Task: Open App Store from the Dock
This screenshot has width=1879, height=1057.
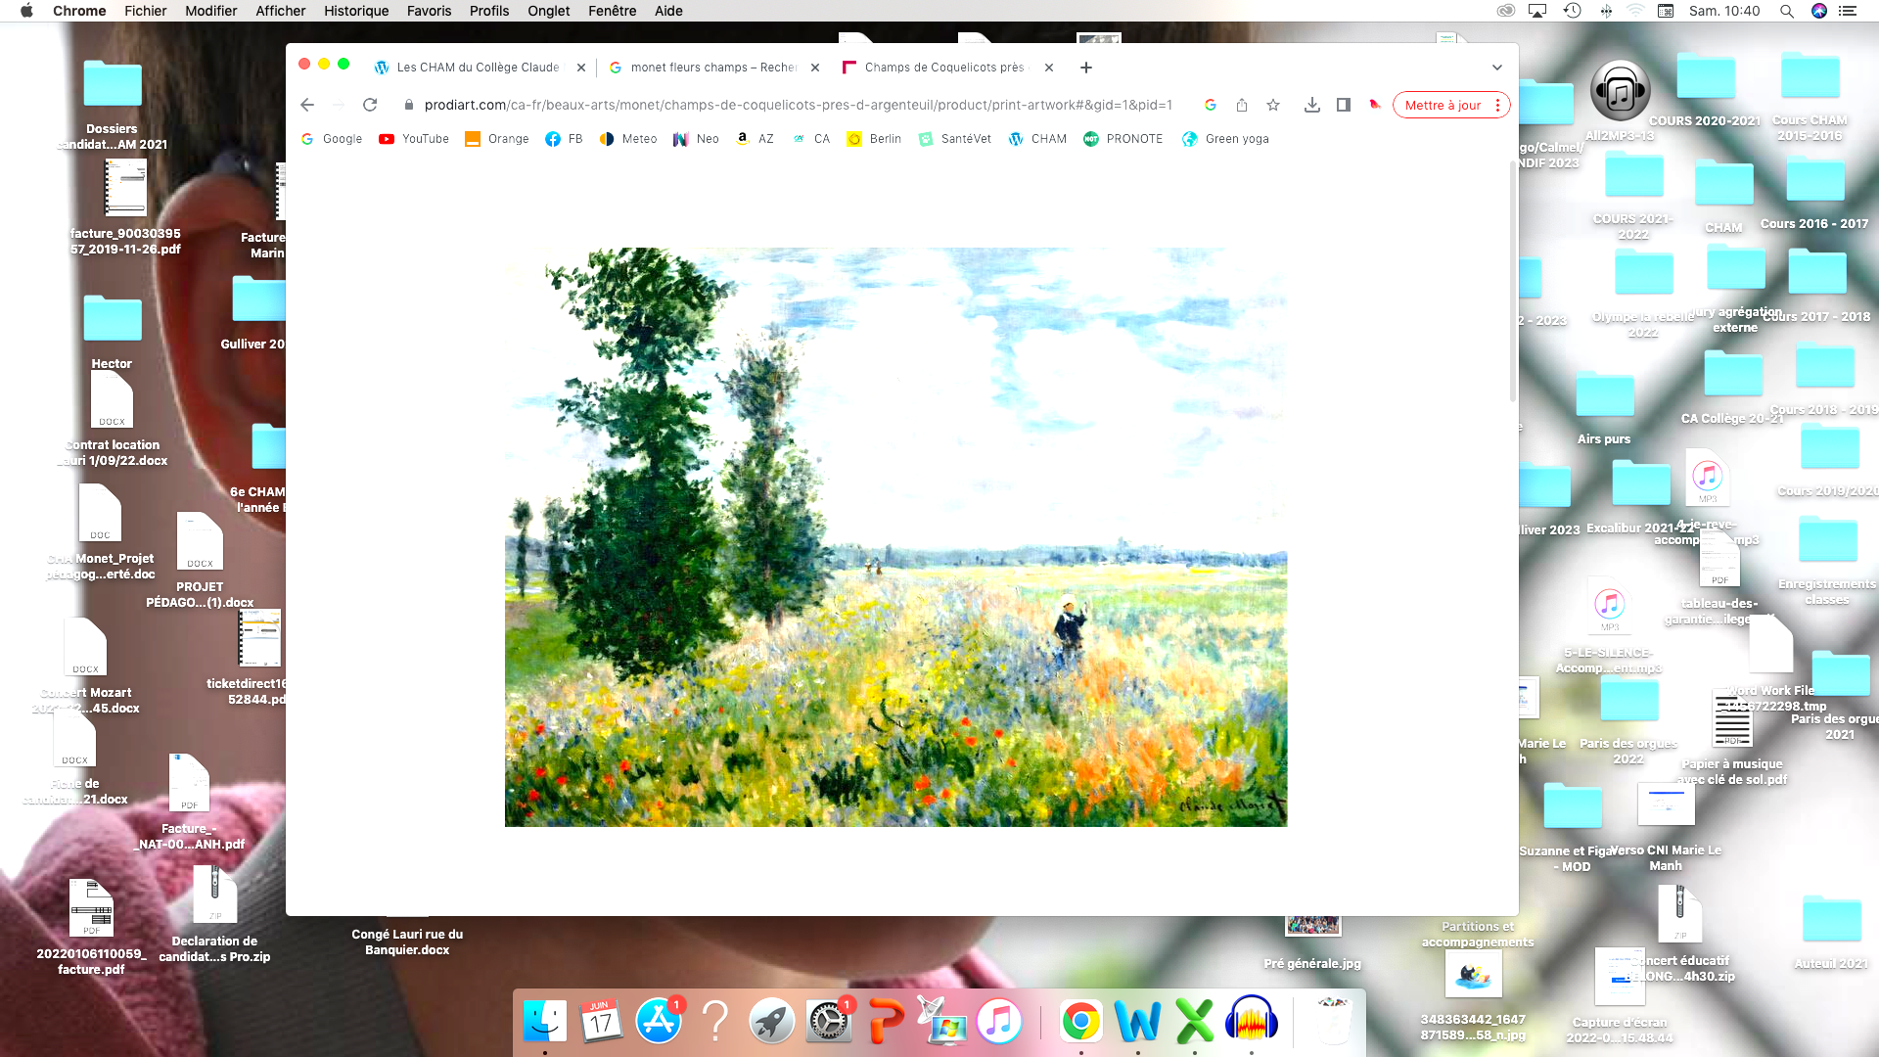Action: click(659, 1021)
